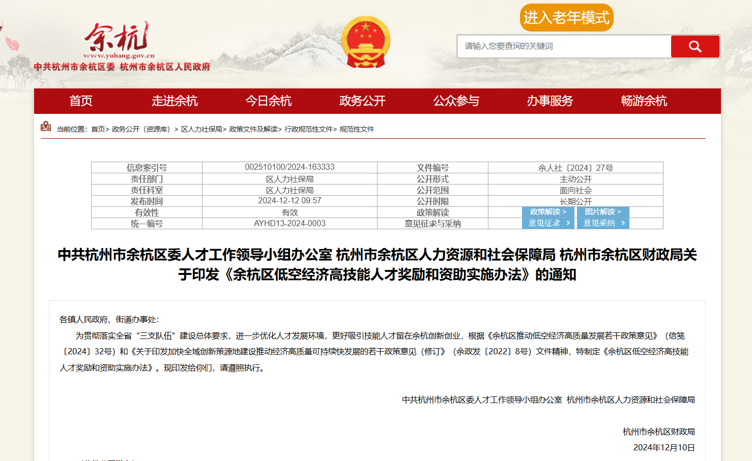Open the 图片解读 link button
The image size is (752, 461).
pos(603,212)
